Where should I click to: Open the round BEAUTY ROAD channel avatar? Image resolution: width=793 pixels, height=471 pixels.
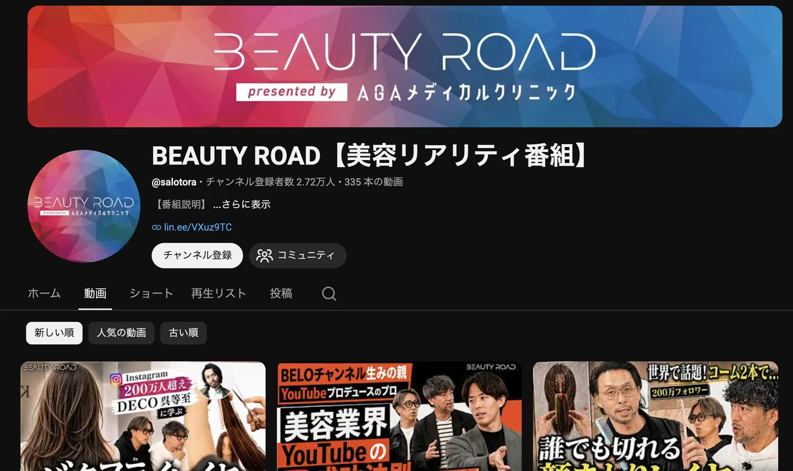pyautogui.click(x=84, y=206)
